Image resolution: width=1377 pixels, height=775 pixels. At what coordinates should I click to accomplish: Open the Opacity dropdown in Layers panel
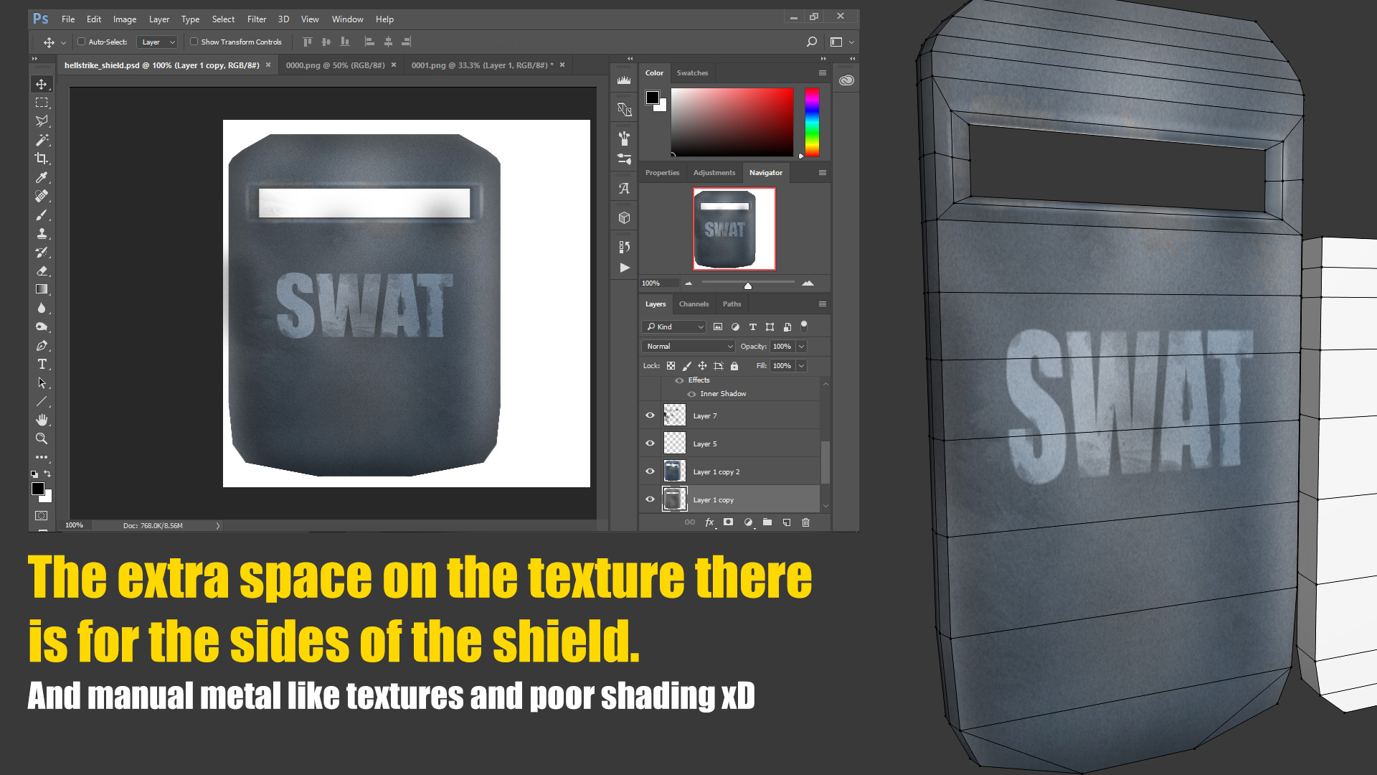point(800,346)
